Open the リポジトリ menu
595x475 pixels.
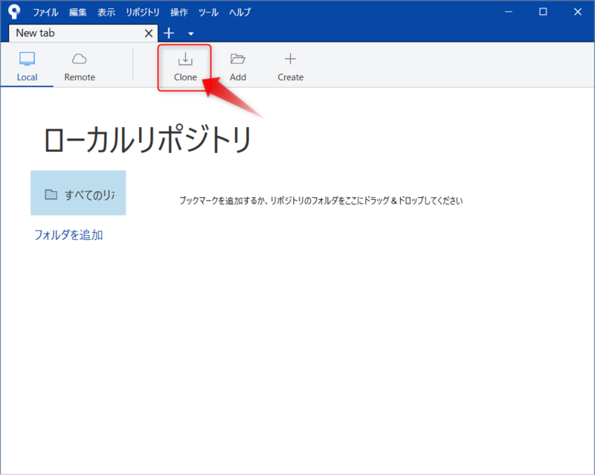coord(143,12)
